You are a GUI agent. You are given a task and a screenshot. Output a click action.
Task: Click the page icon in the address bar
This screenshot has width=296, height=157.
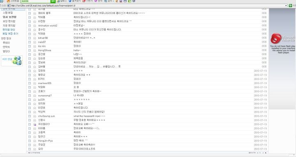tap(9, 6)
